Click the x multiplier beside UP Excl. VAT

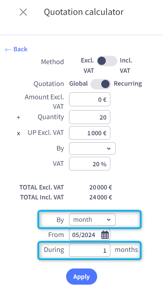(x=19, y=133)
